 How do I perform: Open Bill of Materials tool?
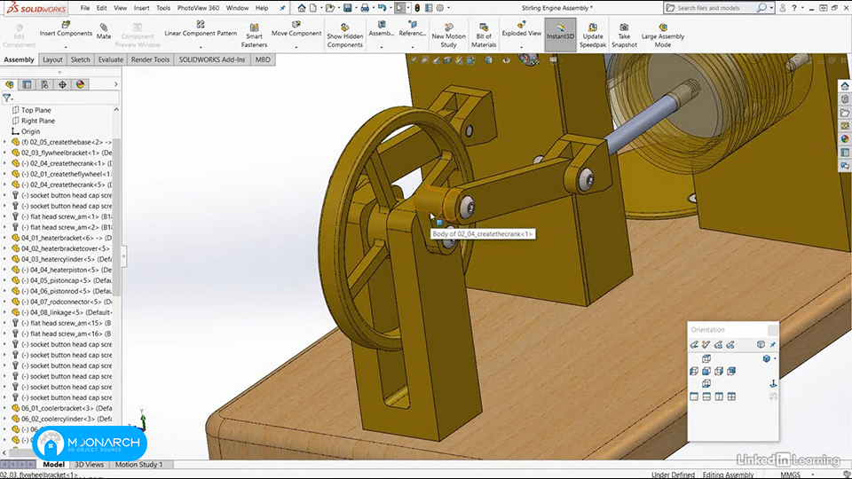484,35
